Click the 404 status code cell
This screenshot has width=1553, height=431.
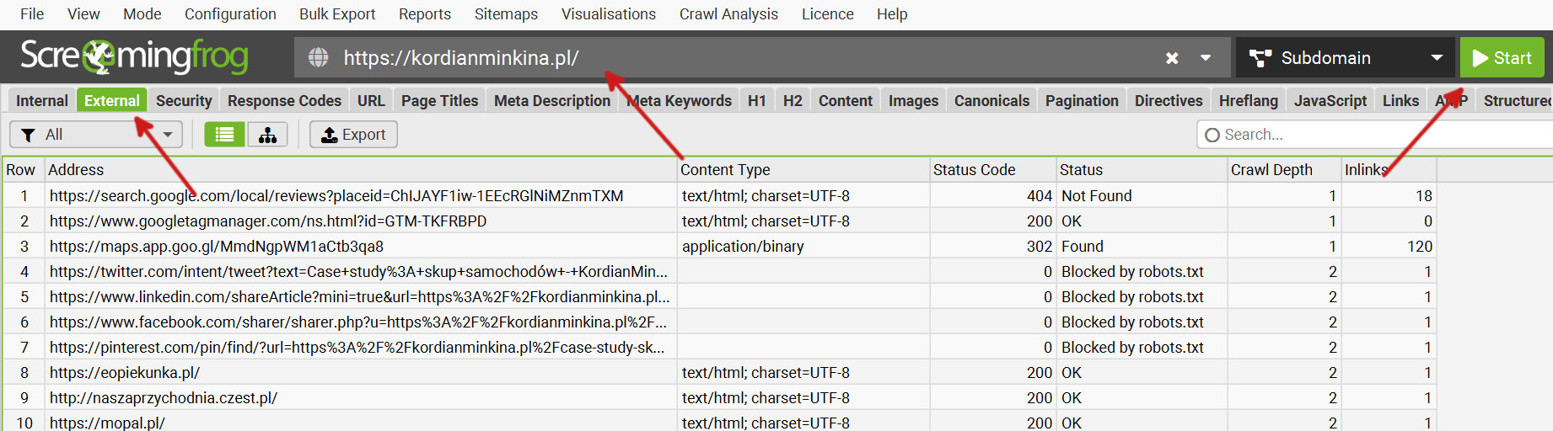pyautogui.click(x=993, y=196)
